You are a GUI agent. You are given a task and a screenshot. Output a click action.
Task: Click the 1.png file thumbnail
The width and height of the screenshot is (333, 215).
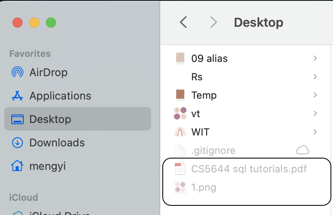(180, 187)
